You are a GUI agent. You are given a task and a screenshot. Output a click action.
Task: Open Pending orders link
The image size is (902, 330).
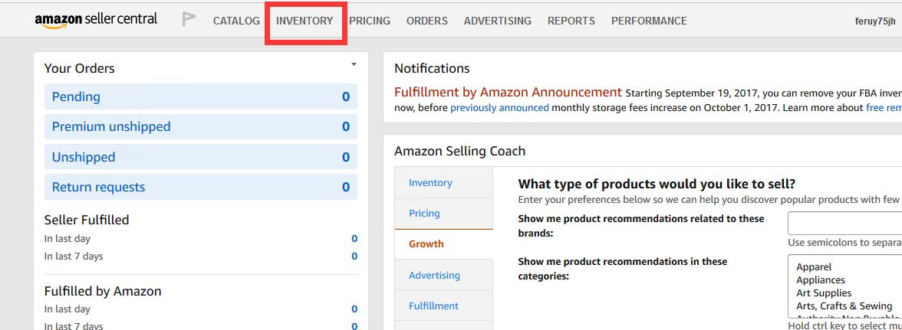(76, 96)
